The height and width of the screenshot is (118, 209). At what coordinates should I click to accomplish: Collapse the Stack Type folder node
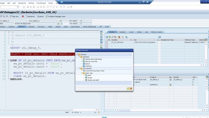[x=82, y=73]
